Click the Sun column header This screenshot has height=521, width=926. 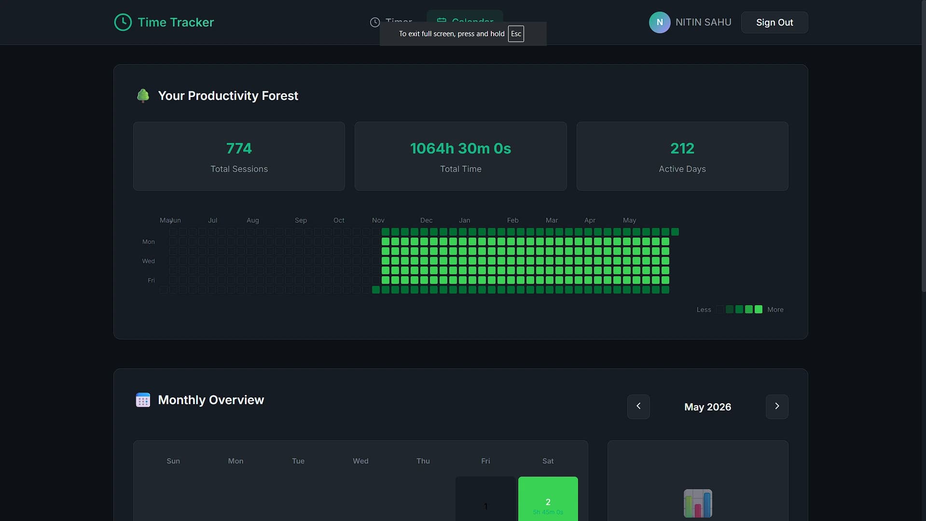[173, 461]
